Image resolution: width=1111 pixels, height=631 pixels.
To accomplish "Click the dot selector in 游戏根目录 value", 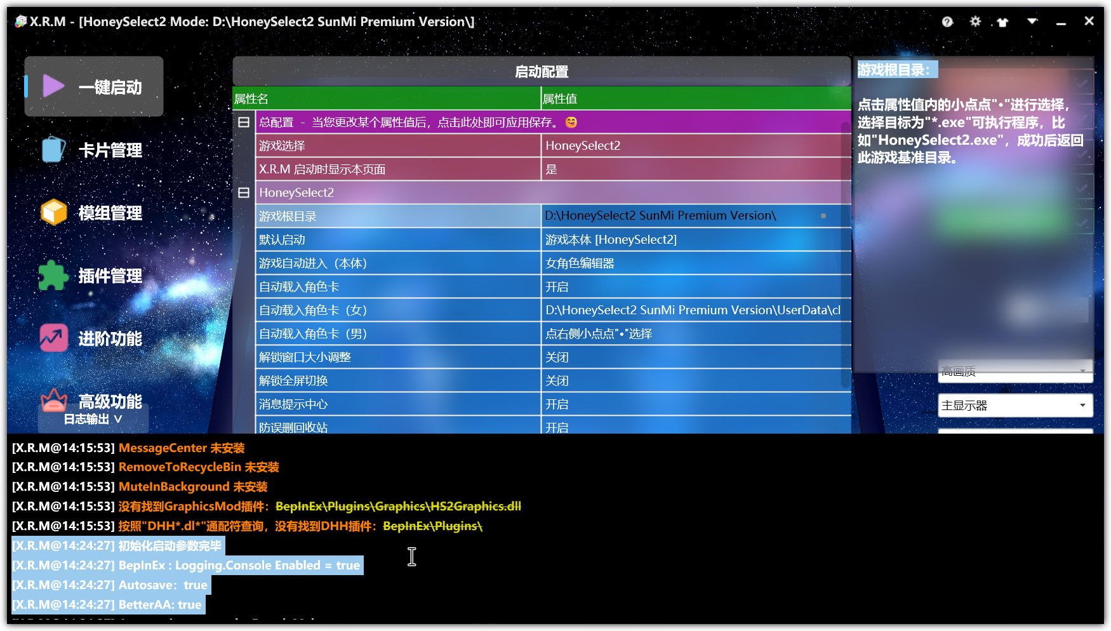I will [823, 216].
